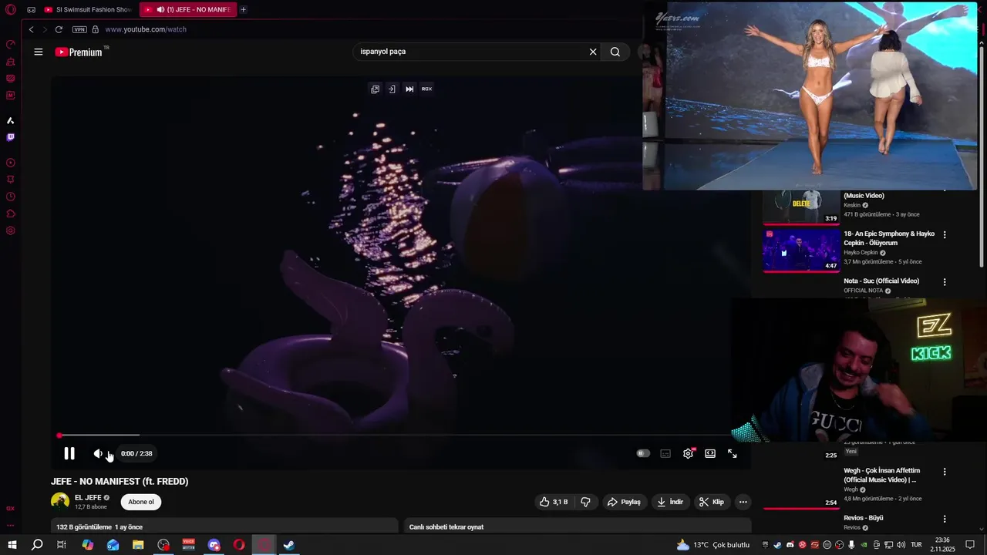Open the sidebar three-dots more menu

coord(11,526)
